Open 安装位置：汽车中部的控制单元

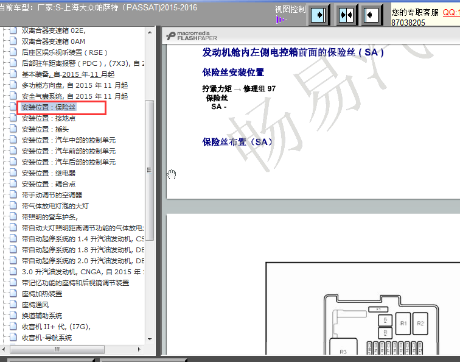tap(68, 140)
